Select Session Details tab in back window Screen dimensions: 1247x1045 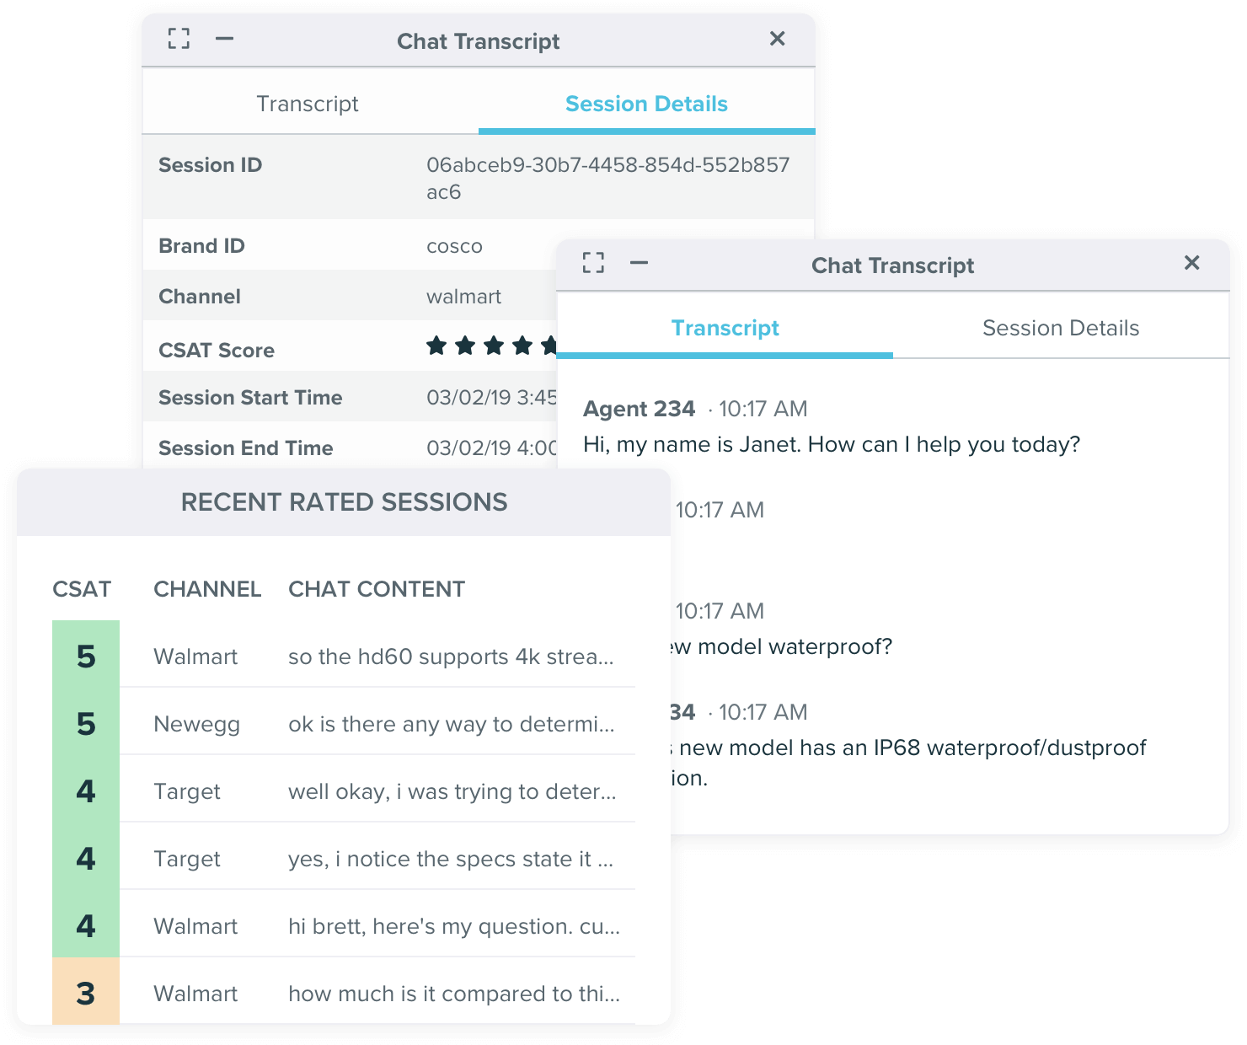pyautogui.click(x=646, y=104)
